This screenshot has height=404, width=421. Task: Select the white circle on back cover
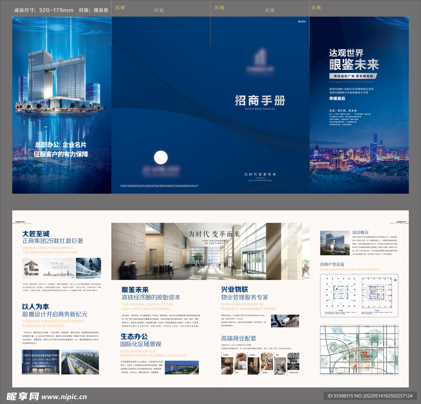(x=161, y=157)
